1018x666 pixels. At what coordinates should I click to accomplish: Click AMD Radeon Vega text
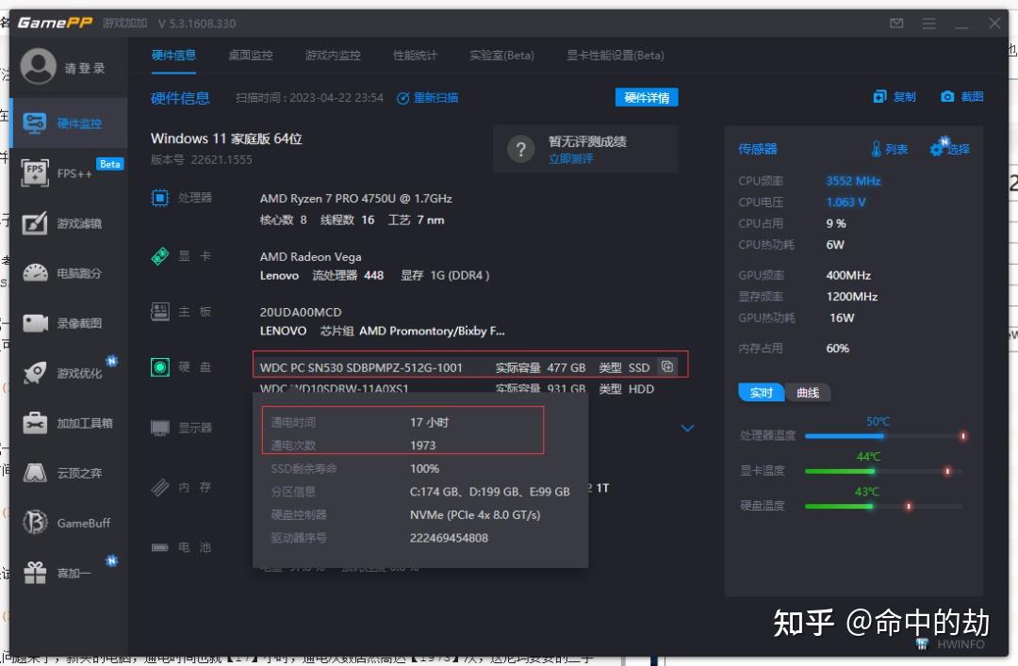[310, 257]
